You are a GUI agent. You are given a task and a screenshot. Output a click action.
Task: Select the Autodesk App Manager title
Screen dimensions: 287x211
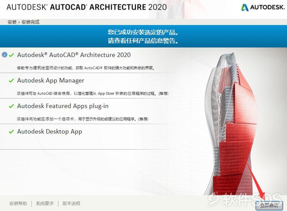(x=51, y=80)
